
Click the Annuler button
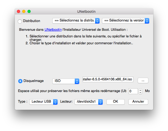138,102
